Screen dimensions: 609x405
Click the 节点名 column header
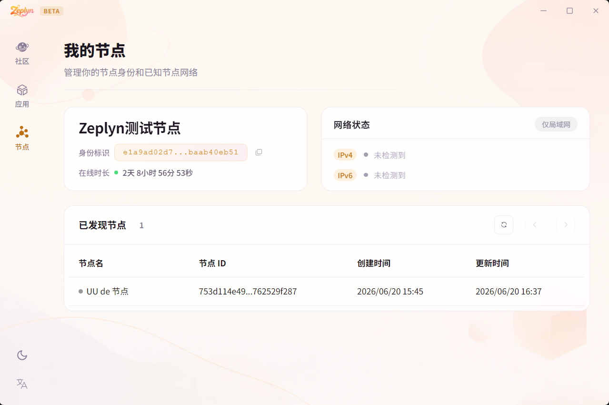pos(91,263)
